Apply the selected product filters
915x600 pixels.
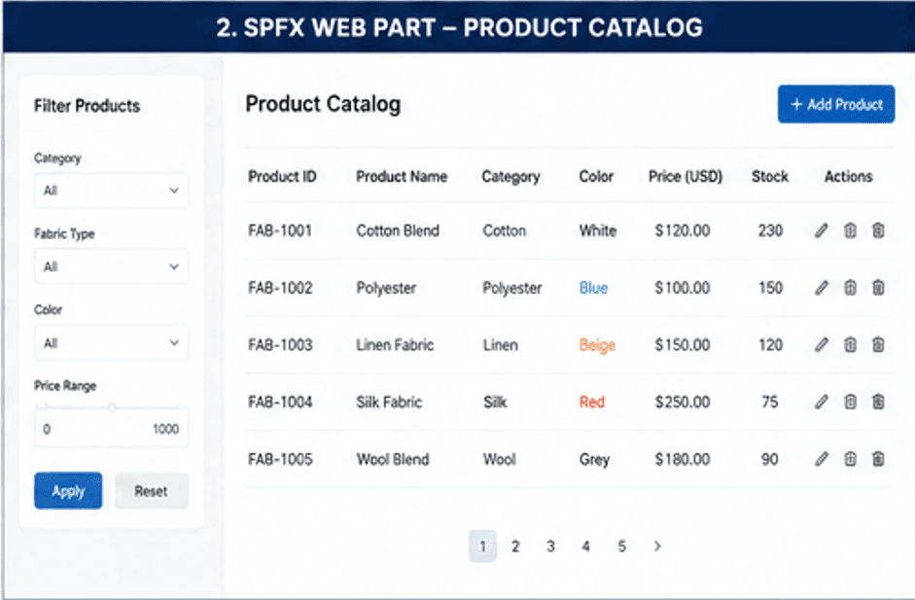pos(68,491)
